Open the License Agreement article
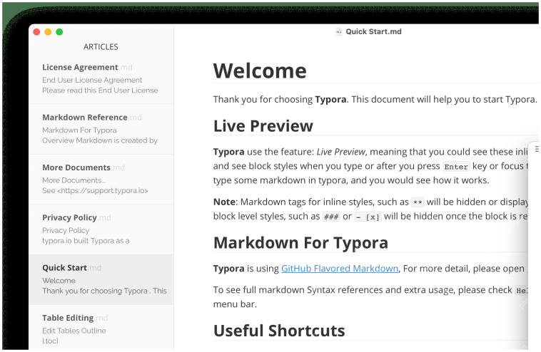 coord(101,79)
